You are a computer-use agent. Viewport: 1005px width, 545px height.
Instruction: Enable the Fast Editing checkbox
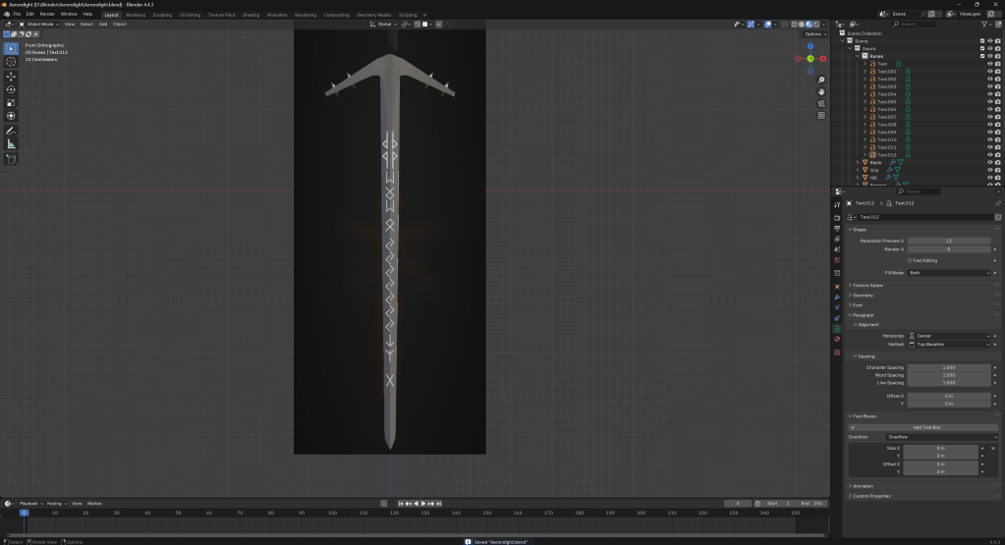(910, 260)
